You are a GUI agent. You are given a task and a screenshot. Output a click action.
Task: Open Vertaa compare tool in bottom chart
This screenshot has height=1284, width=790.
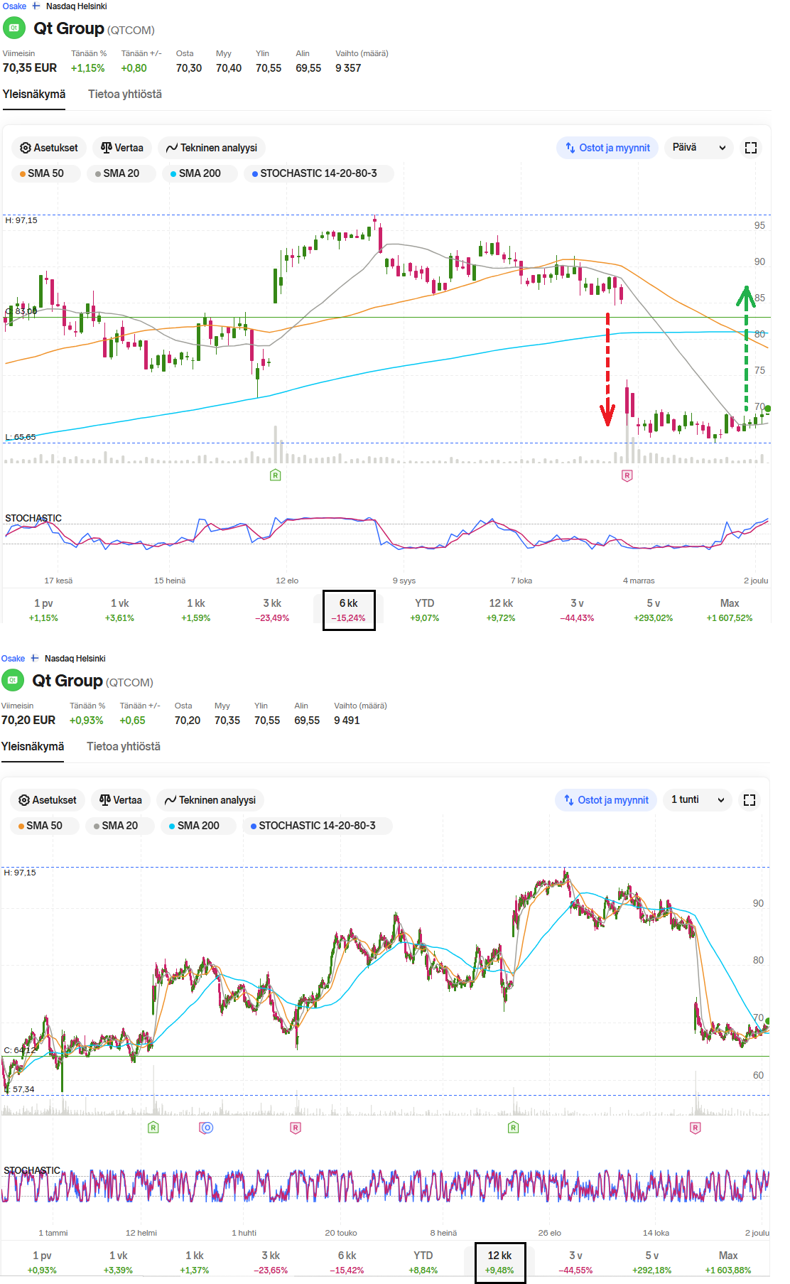(121, 800)
